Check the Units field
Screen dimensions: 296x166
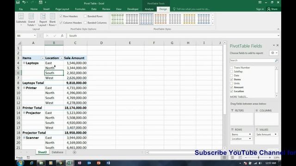(231, 83)
